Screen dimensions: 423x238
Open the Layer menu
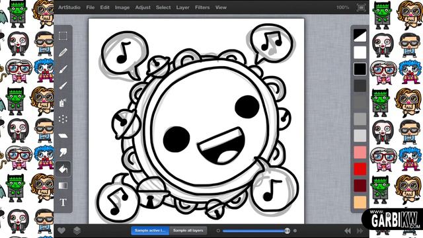182,7
